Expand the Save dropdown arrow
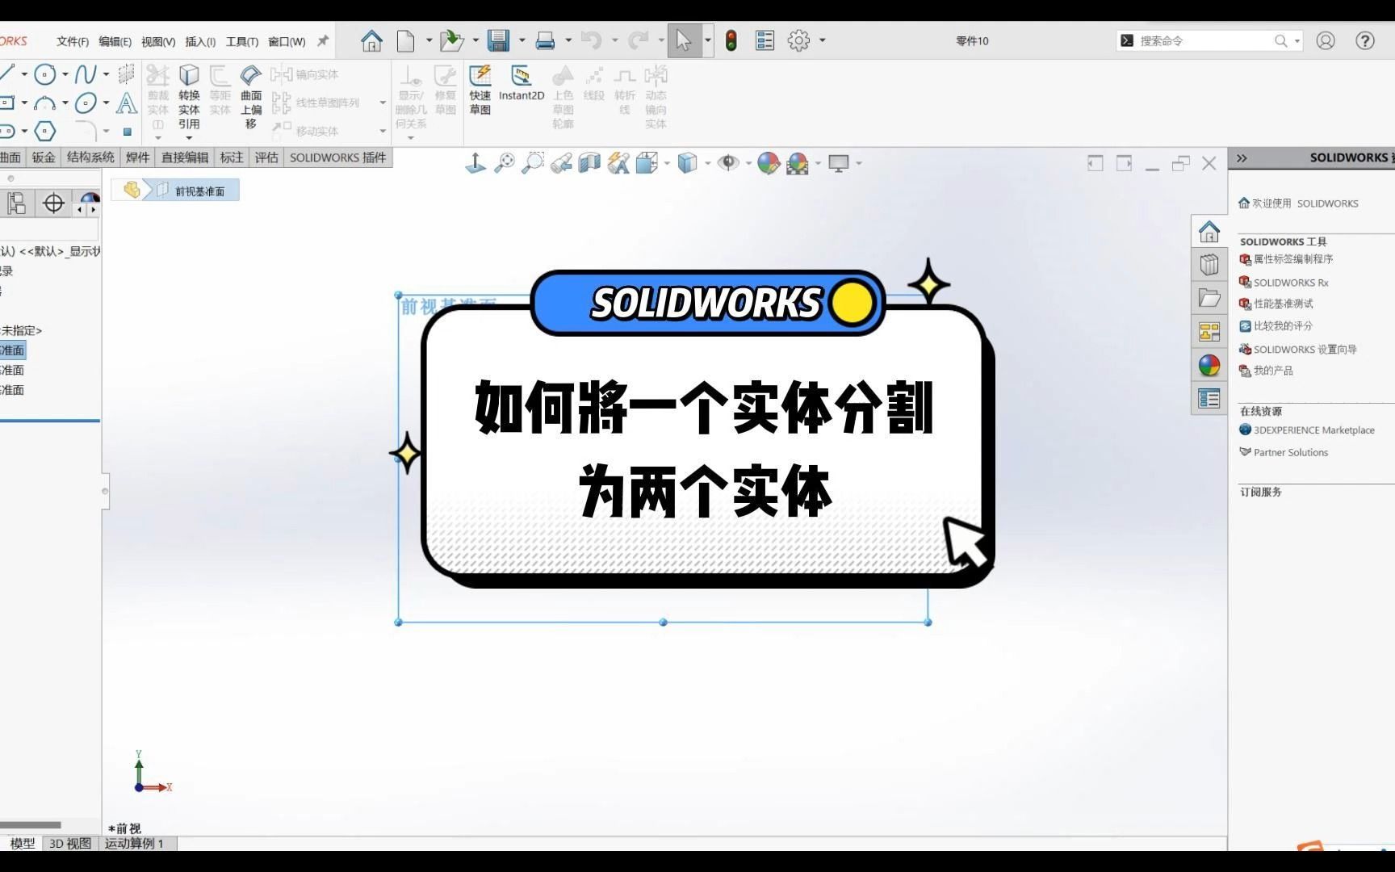The height and width of the screenshot is (872, 1395). [x=522, y=40]
